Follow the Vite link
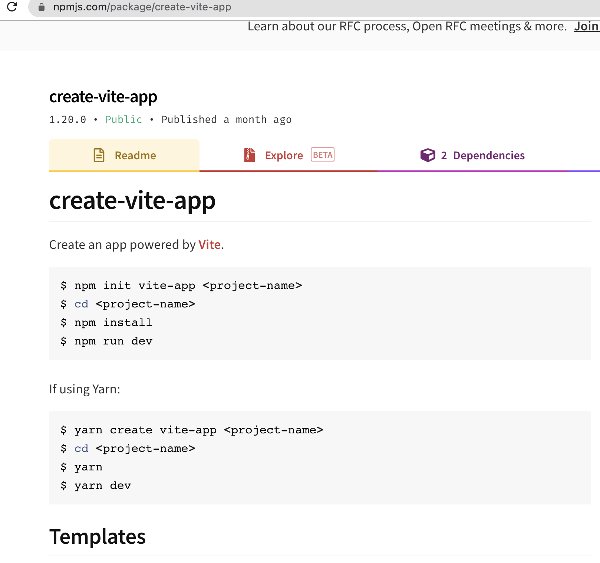 point(210,245)
